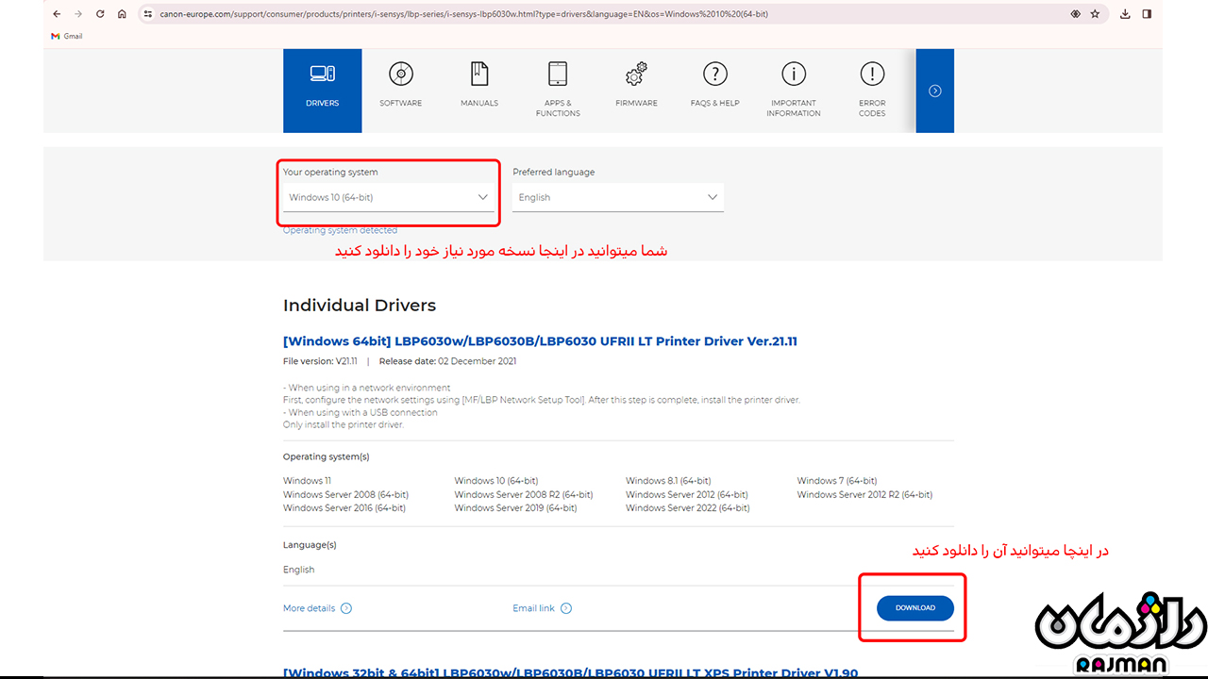Image resolution: width=1208 pixels, height=679 pixels.
Task: Click 'Operating system detected' text
Action: pyautogui.click(x=340, y=230)
